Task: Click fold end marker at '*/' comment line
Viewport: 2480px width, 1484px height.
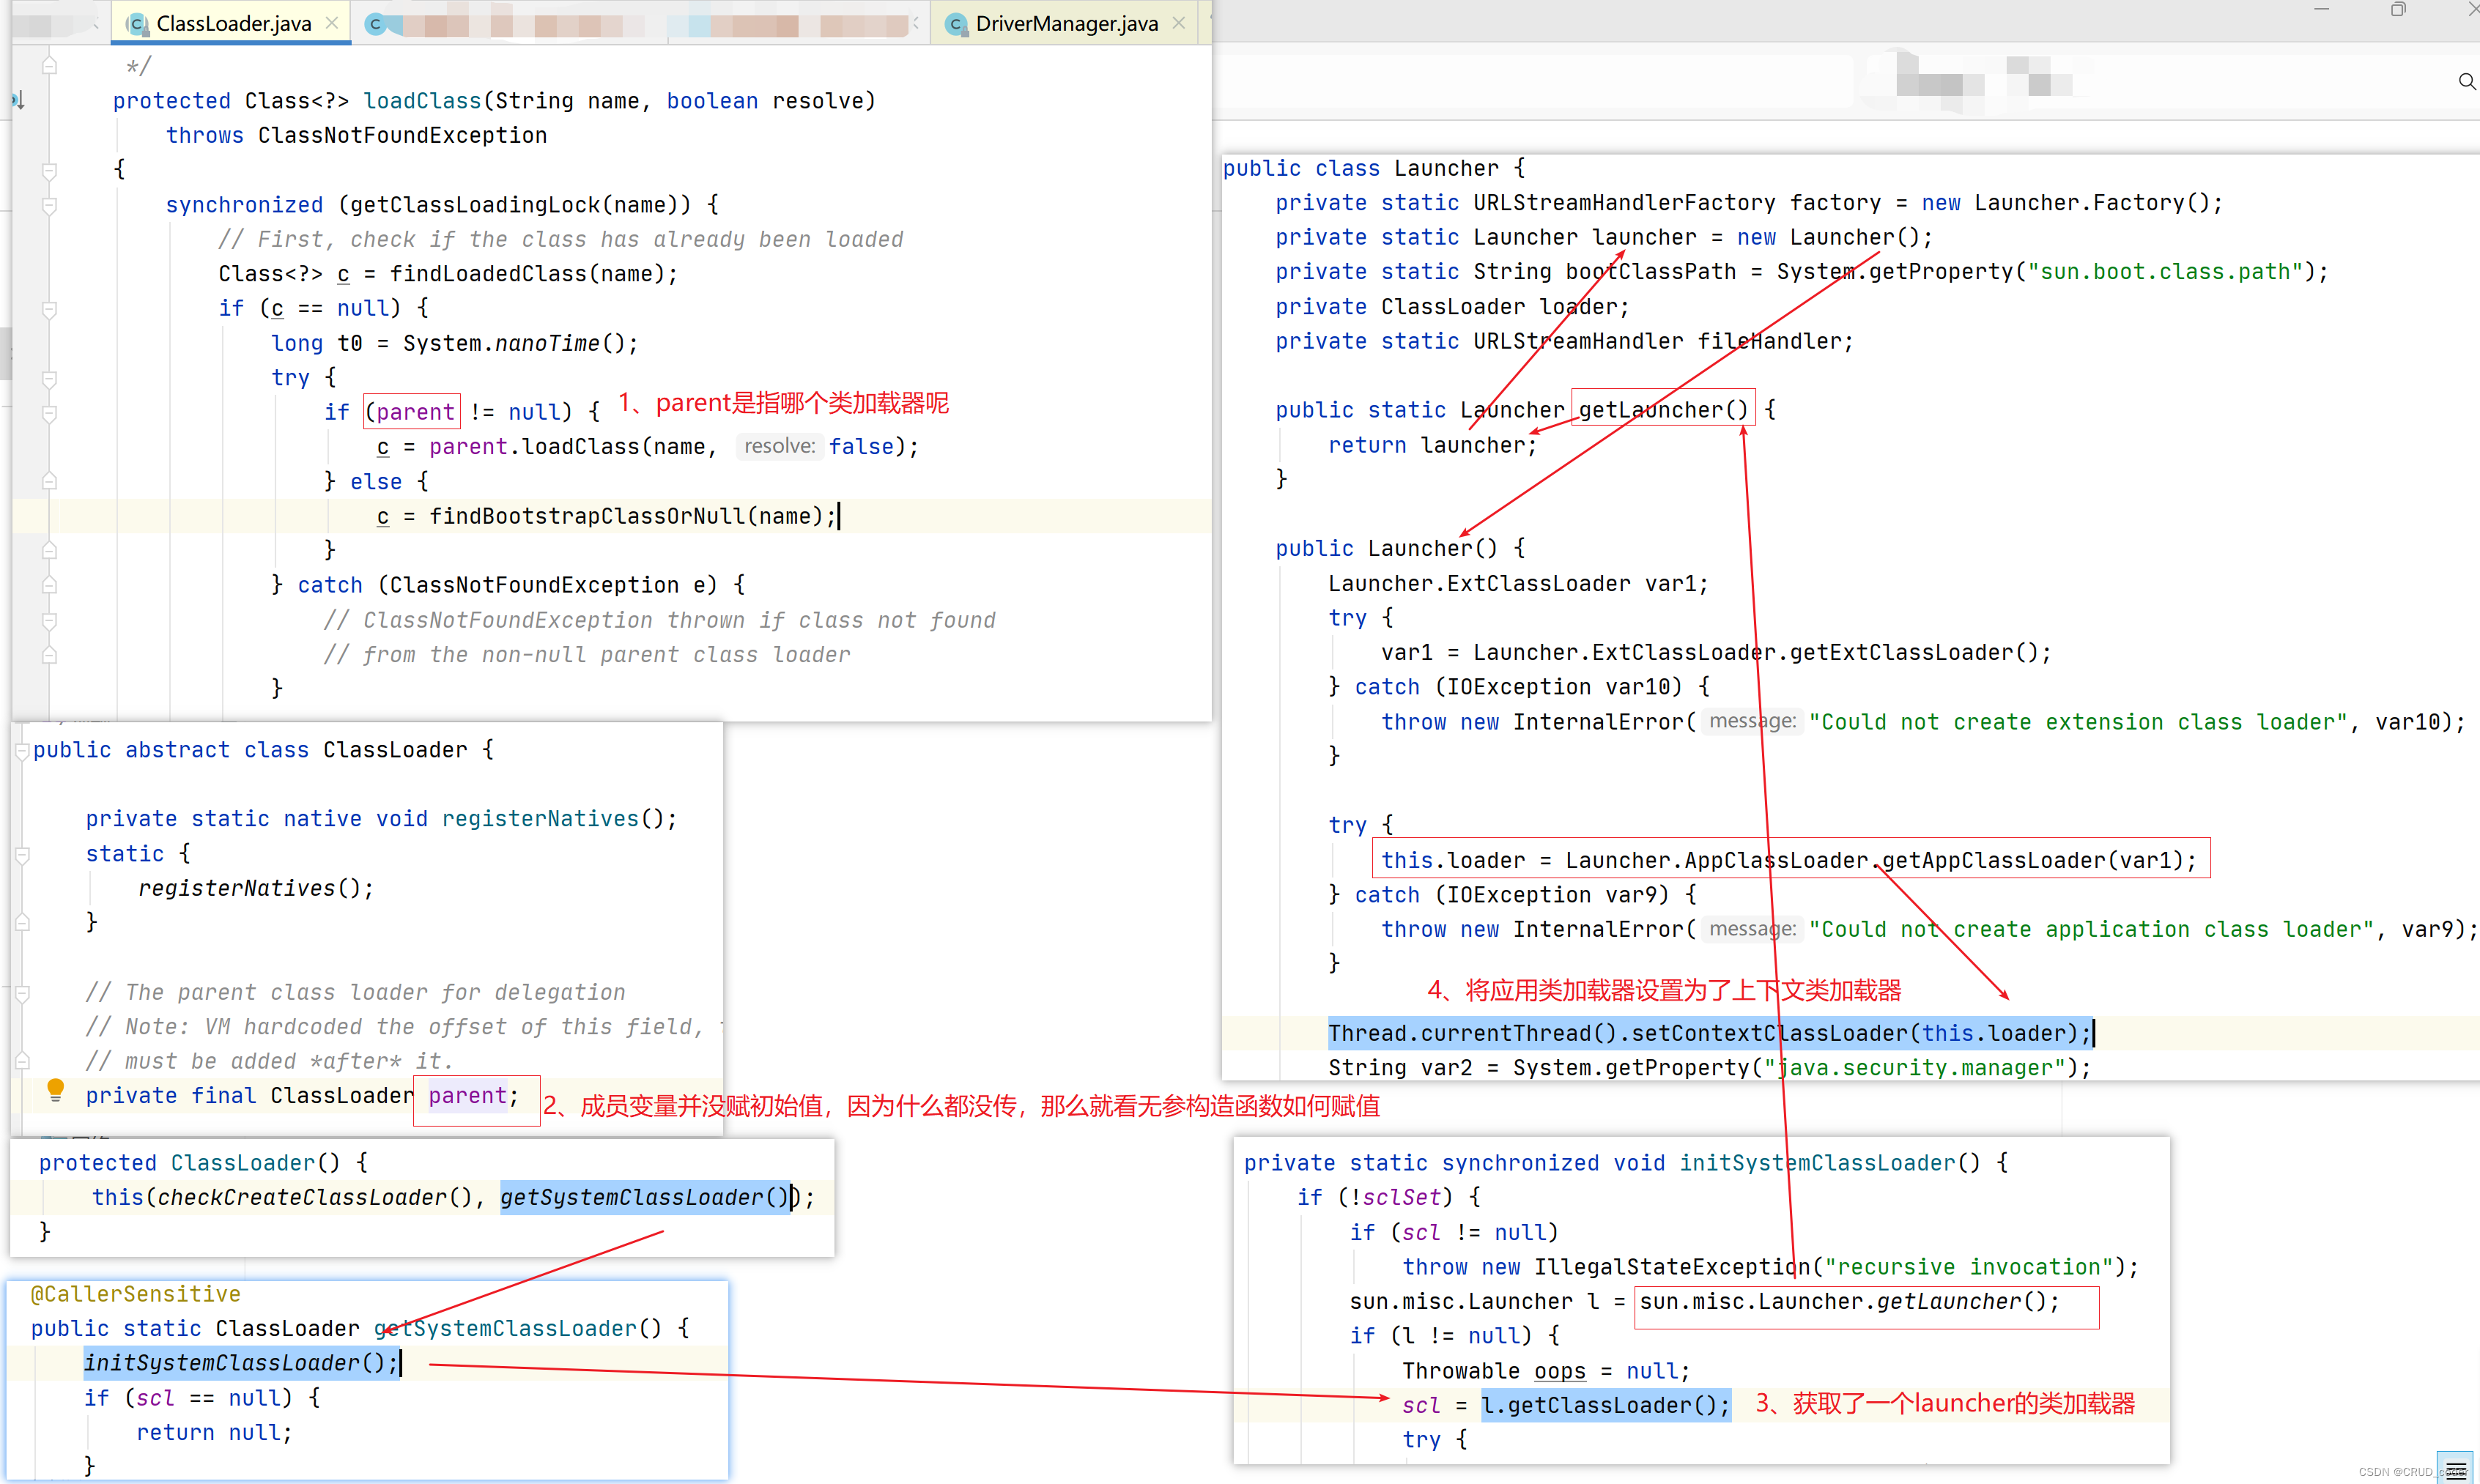Action: pos(49,66)
